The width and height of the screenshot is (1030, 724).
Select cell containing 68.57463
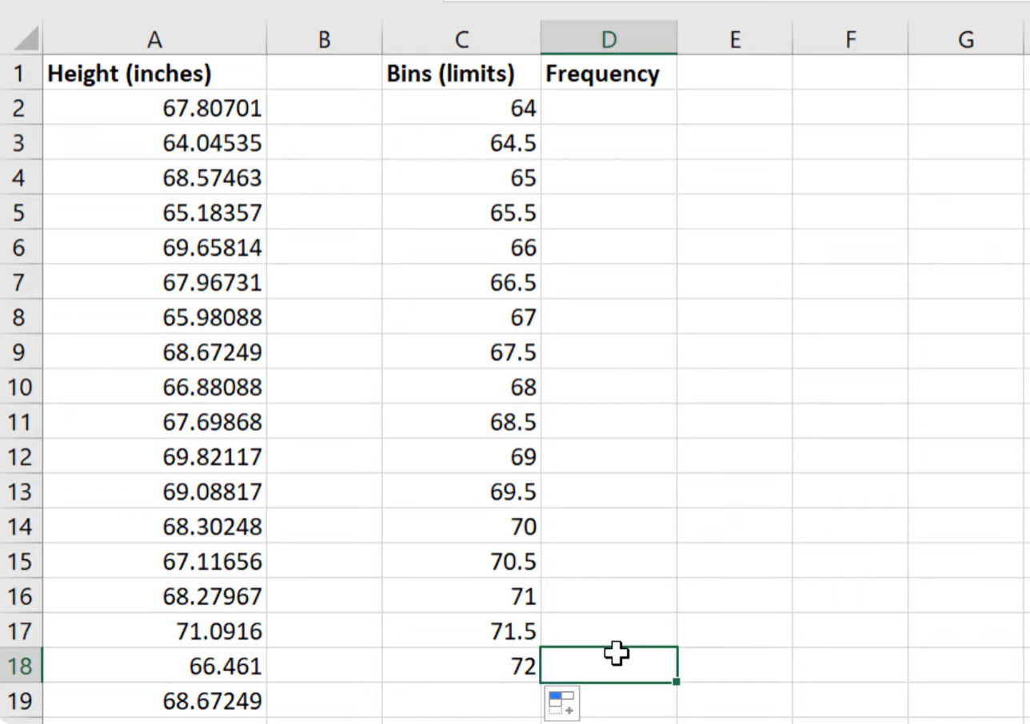(154, 177)
